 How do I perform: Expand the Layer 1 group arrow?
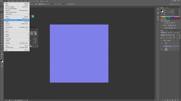click(x=165, y=46)
